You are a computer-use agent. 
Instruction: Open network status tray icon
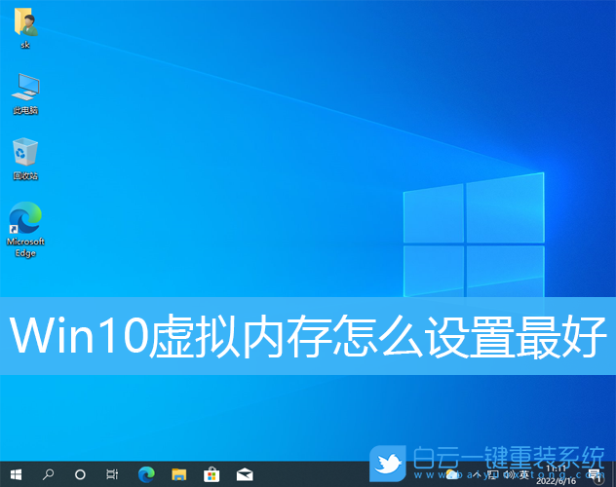pos(493,475)
